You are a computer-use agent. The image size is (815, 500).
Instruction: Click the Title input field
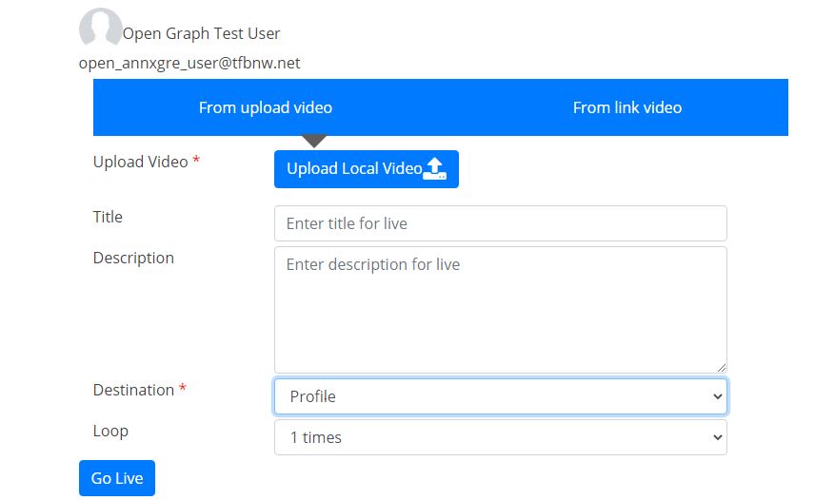pos(501,223)
